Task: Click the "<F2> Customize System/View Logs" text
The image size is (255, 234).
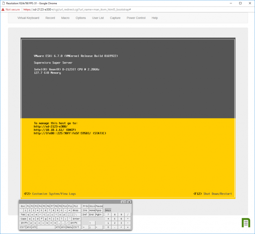Action: pos(50,194)
